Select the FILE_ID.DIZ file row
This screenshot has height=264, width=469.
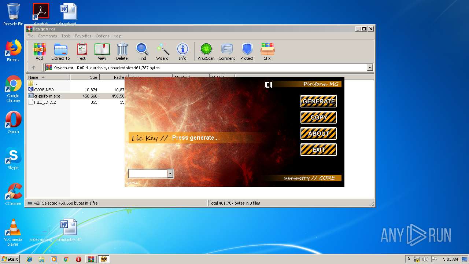coord(75,102)
